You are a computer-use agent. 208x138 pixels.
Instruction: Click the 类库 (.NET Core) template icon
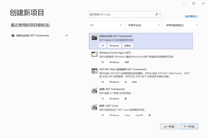(94, 107)
